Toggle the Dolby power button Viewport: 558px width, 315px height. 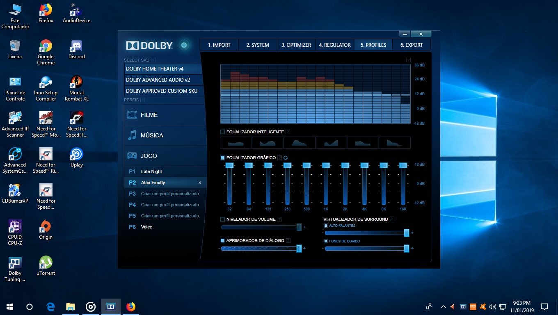click(184, 45)
